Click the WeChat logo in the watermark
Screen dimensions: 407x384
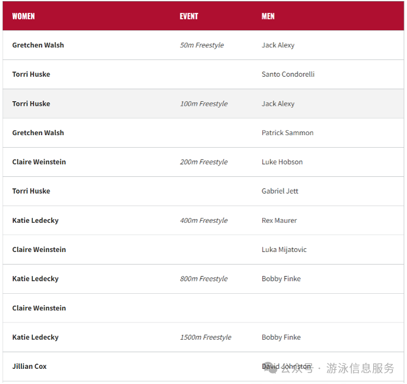(271, 368)
